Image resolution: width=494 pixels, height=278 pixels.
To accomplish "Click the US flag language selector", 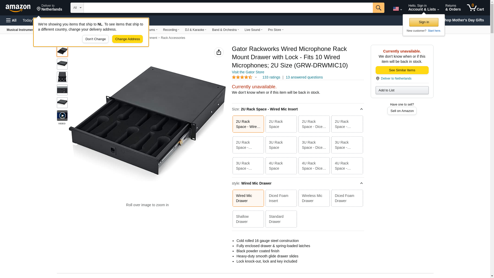I will coord(397,9).
